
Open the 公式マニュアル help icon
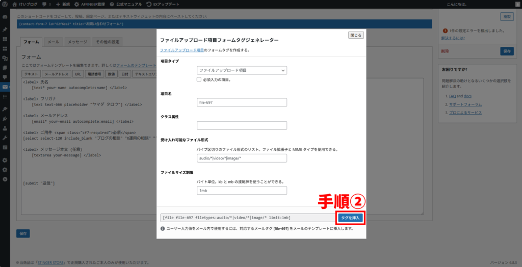[112, 4]
